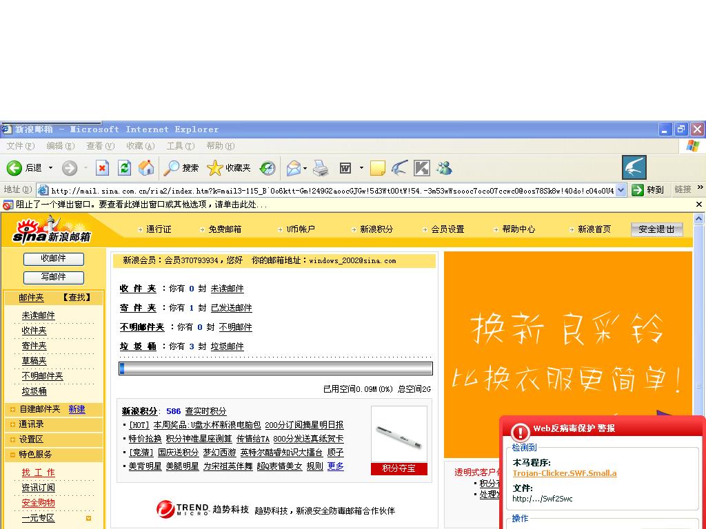Click the Print icon in toolbar

pos(321,168)
